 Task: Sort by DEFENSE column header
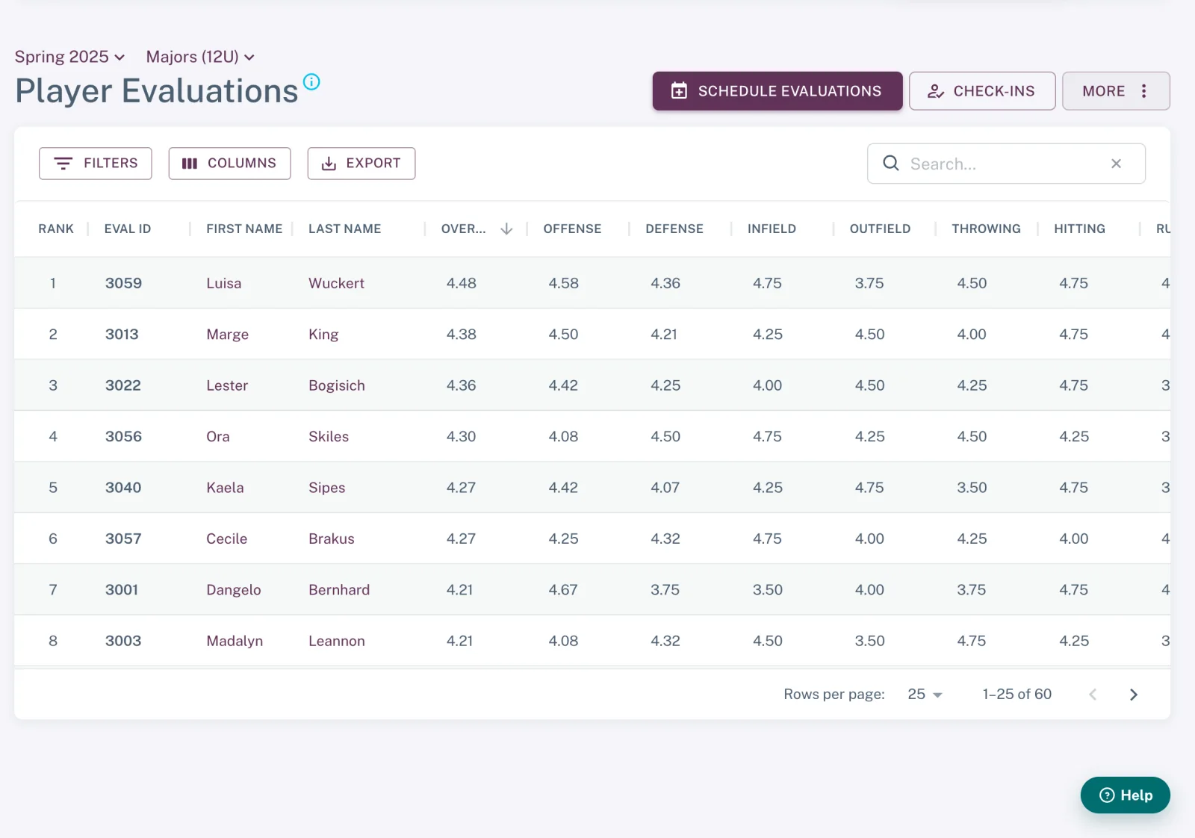pyautogui.click(x=674, y=229)
